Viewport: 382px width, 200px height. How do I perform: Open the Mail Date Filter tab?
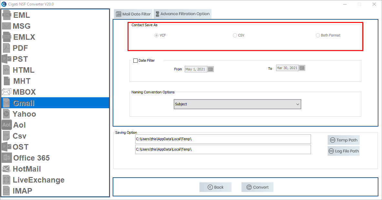(x=133, y=14)
